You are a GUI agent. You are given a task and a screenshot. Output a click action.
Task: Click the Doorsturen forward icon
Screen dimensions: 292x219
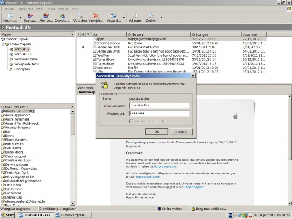tap(62, 16)
